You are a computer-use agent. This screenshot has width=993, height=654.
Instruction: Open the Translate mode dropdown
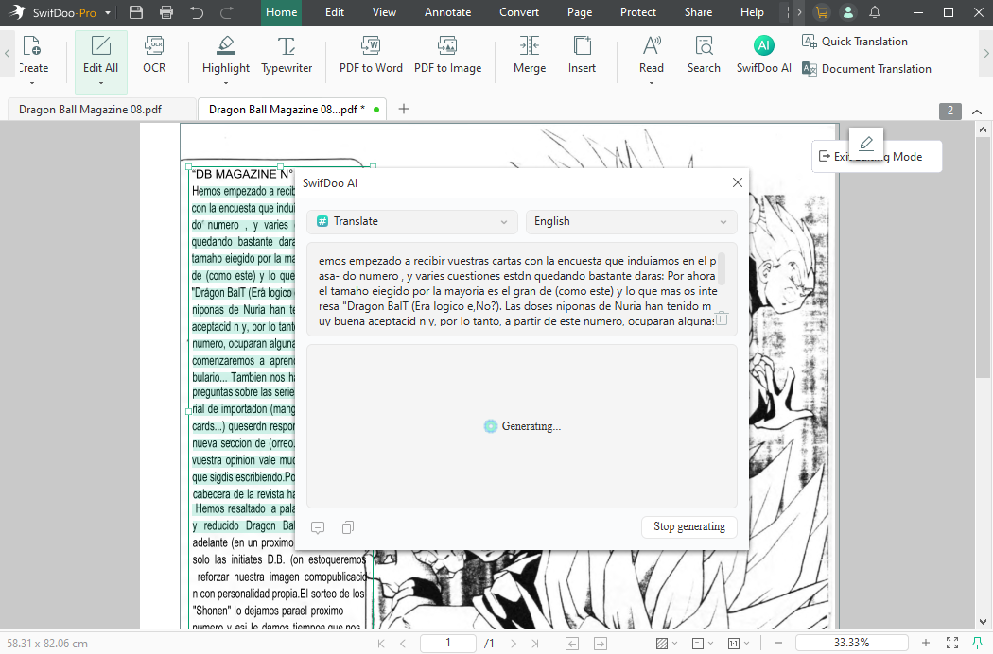[411, 221]
